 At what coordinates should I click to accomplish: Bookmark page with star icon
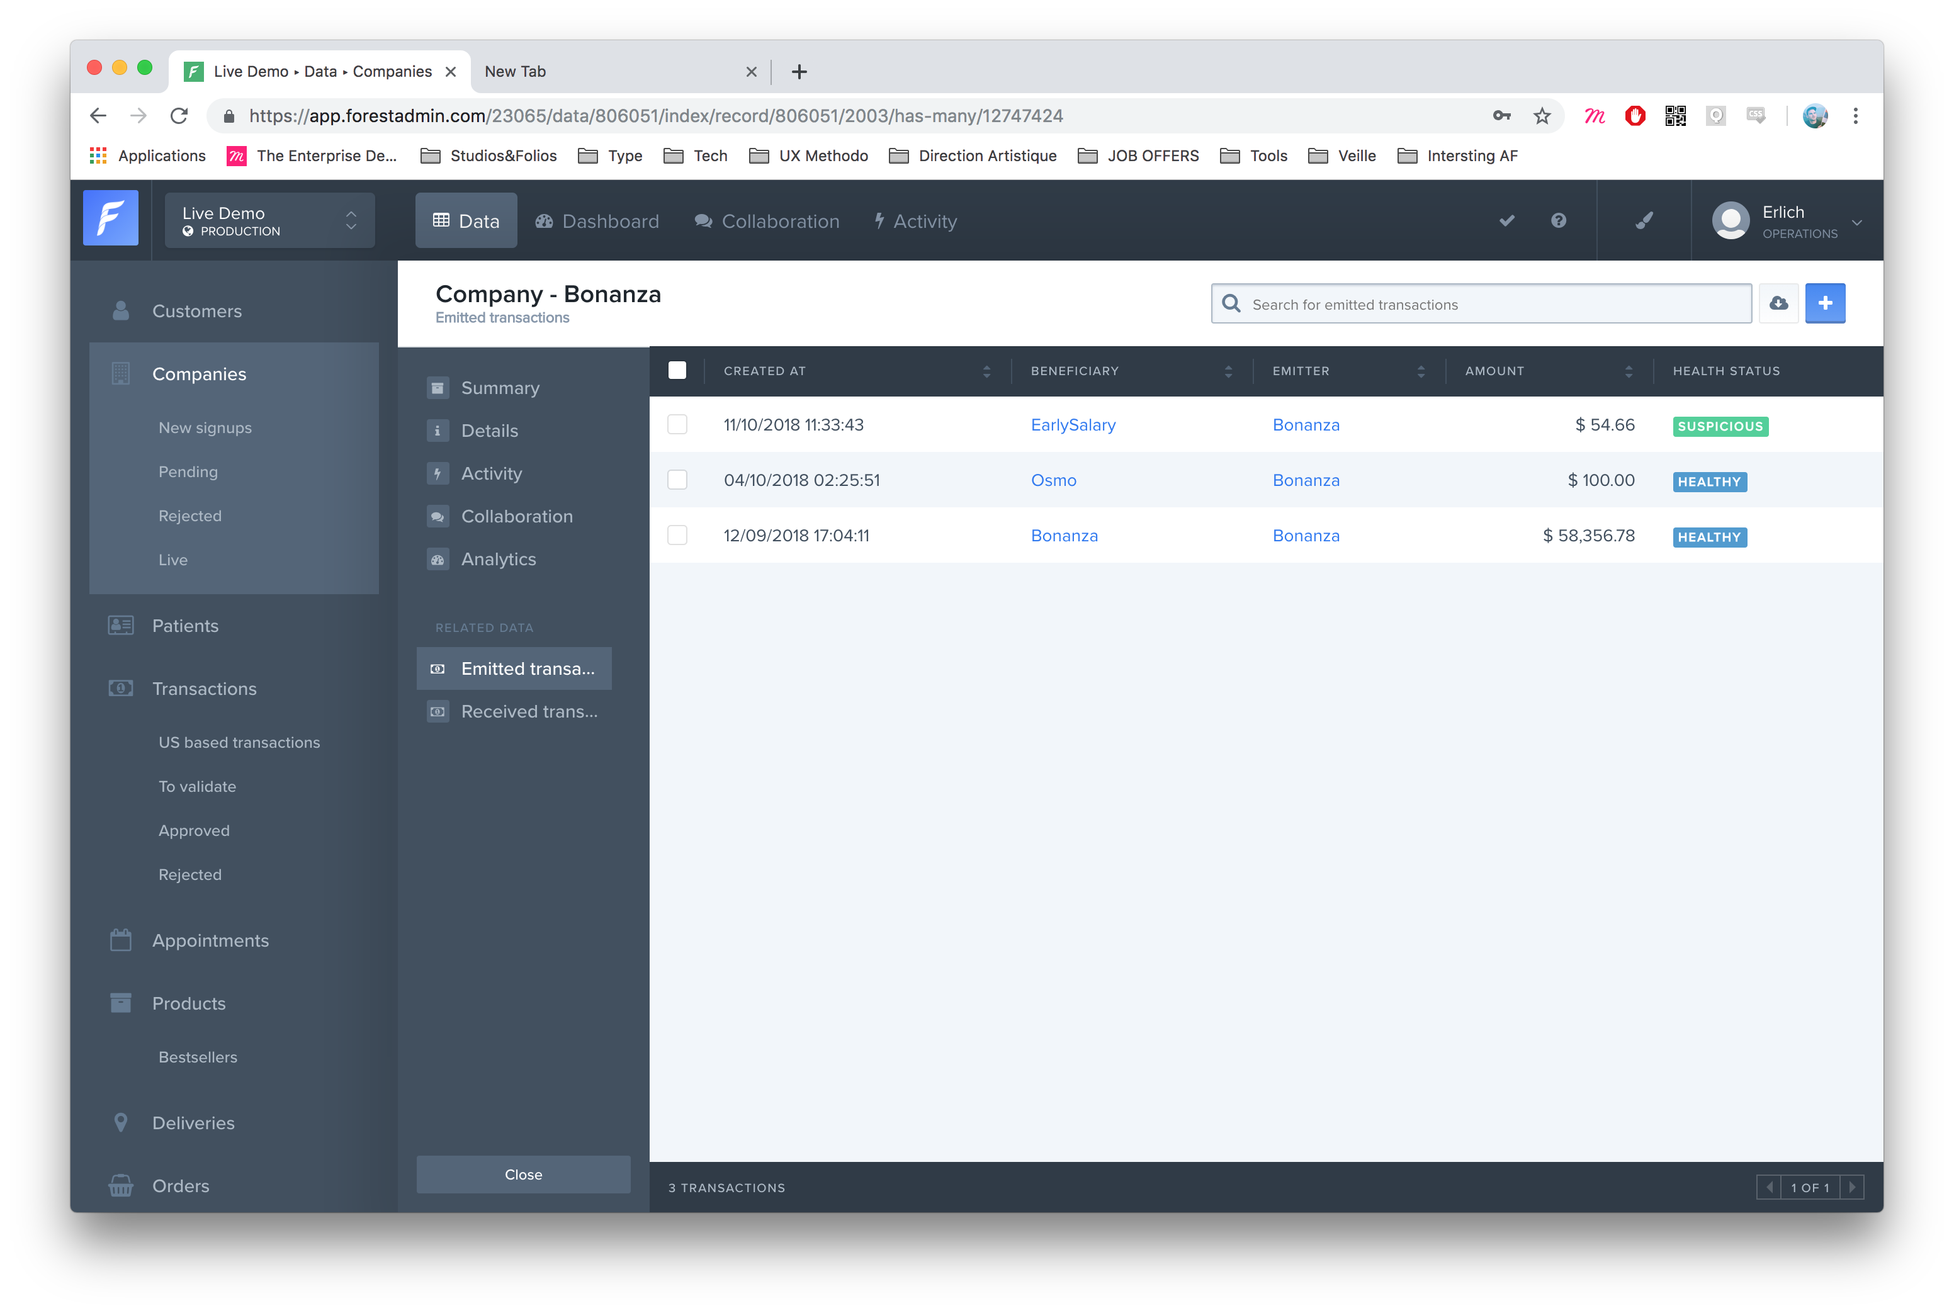tap(1542, 116)
